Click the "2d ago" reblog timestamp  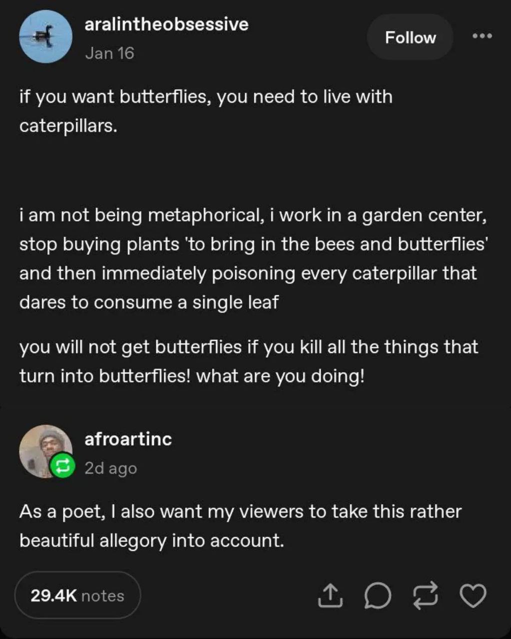[x=110, y=468]
